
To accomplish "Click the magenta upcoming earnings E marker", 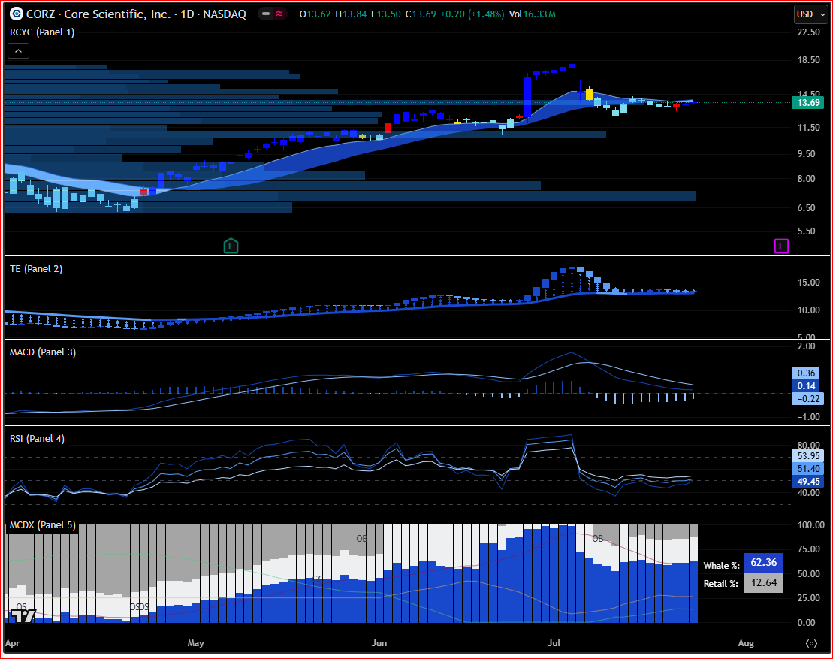I will tap(781, 246).
